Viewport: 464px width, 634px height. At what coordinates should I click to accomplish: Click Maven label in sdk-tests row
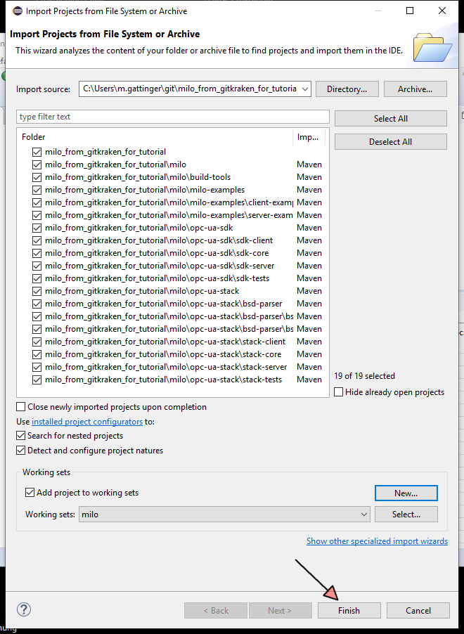[309, 278]
